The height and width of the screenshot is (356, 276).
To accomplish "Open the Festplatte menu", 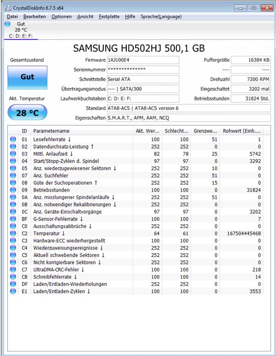I will 109,16.
